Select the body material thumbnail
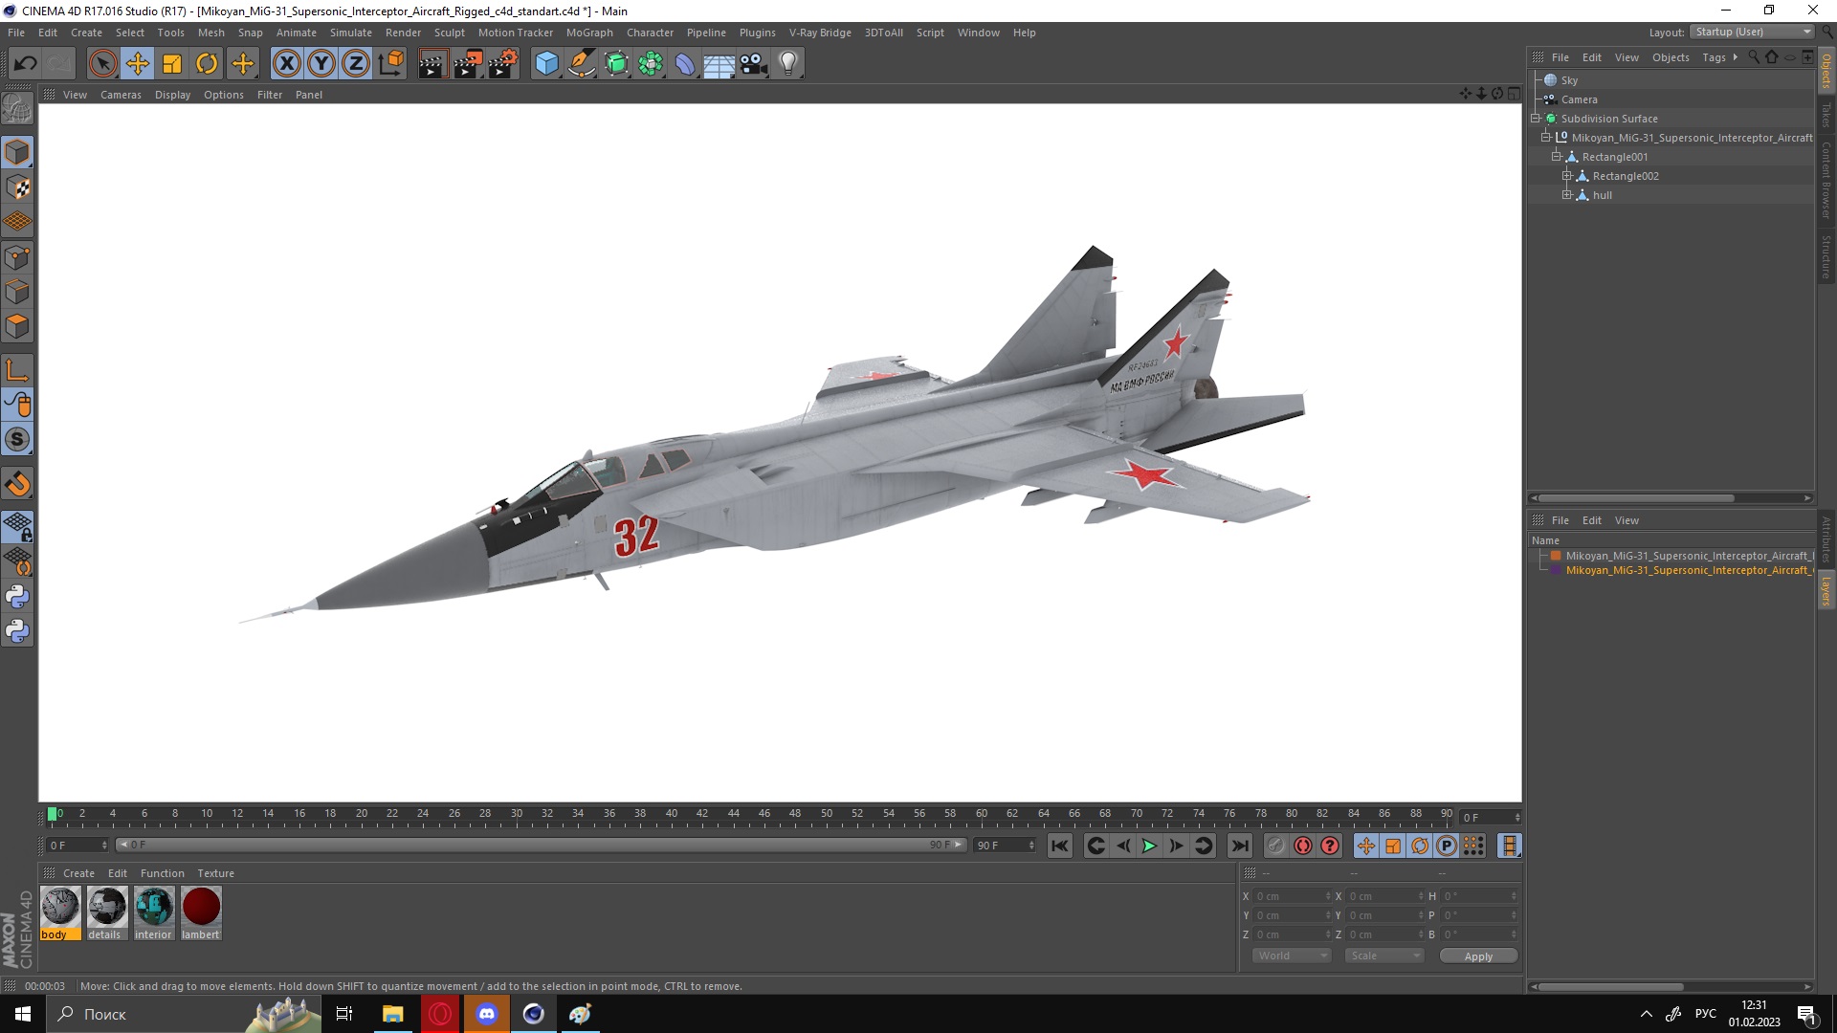Image resolution: width=1837 pixels, height=1033 pixels. pos(59,908)
